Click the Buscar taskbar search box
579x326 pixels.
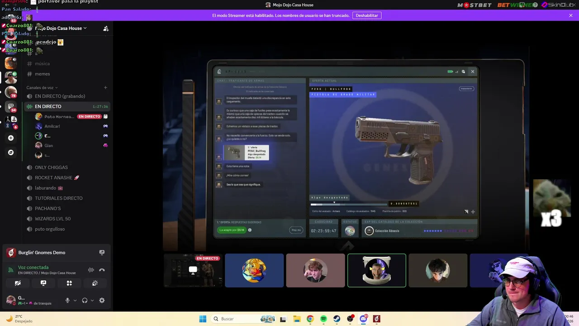[x=243, y=319]
